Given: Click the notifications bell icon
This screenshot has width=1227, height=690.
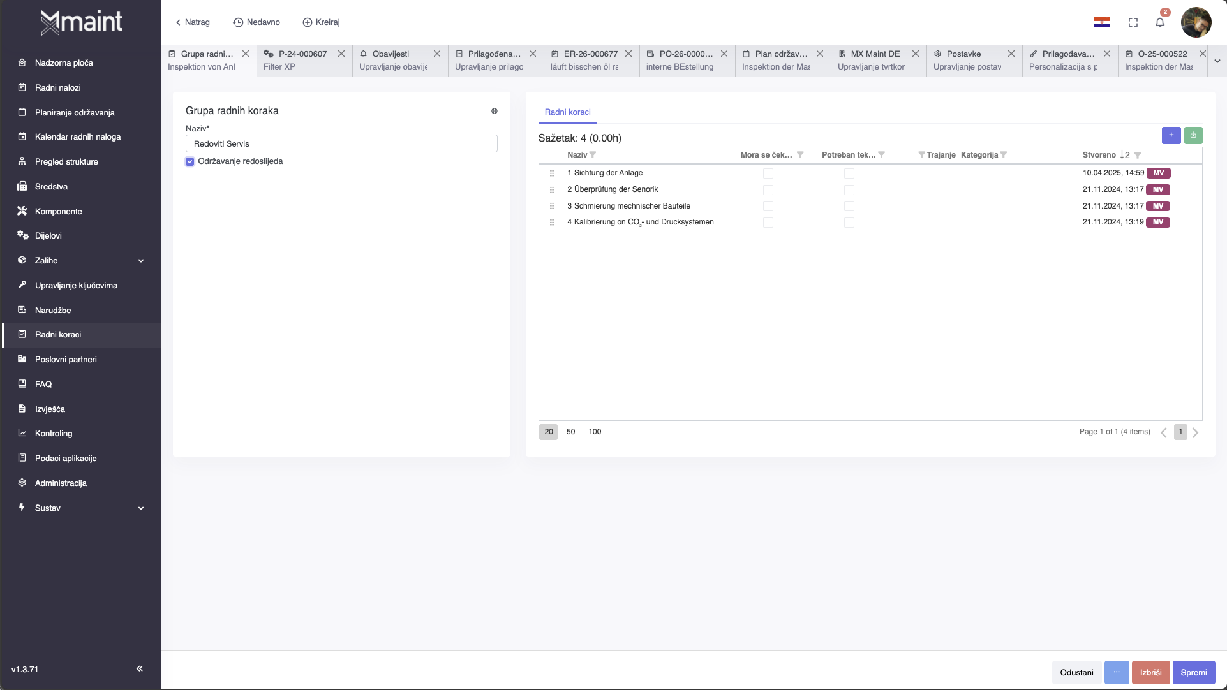Looking at the screenshot, I should point(1159,23).
